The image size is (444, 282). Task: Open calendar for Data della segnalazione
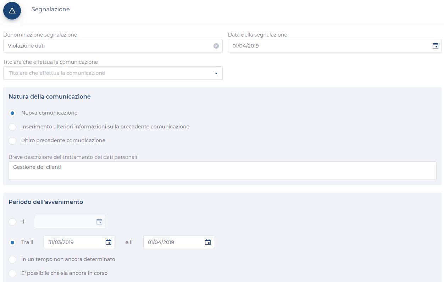point(435,46)
